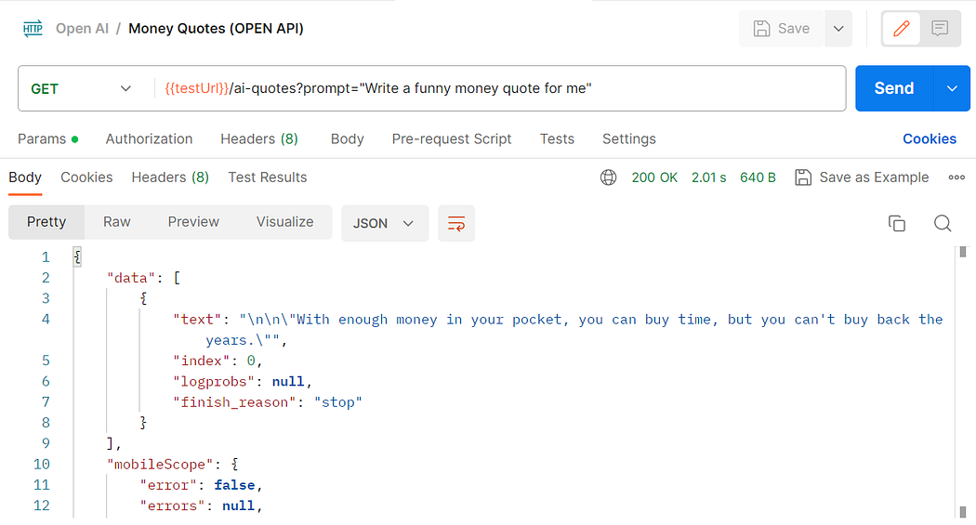Open the Open AI collection breadcrumb
The height and width of the screenshot is (525, 976).
(x=82, y=29)
